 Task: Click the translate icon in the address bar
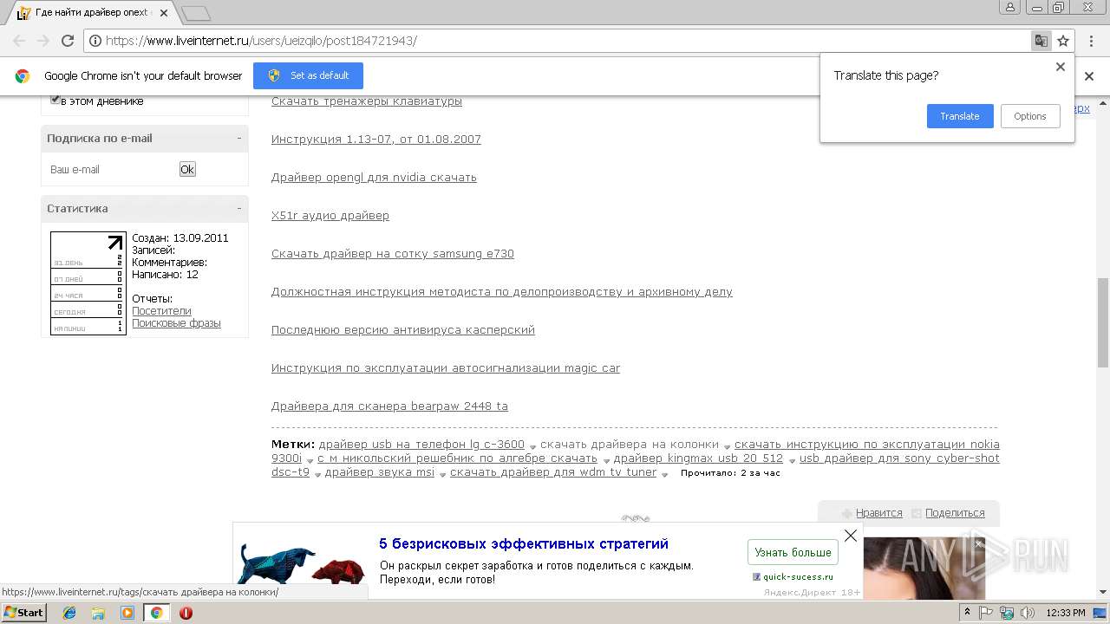1041,41
